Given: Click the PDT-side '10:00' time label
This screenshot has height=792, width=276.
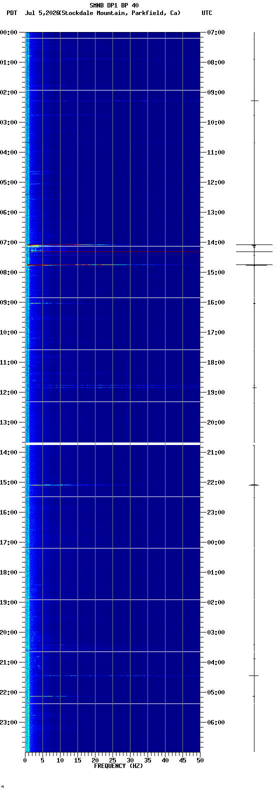Looking at the screenshot, I should (x=8, y=332).
